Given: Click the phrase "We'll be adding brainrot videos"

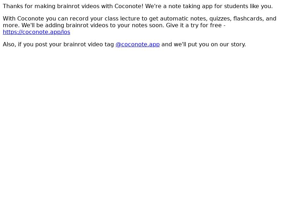Looking at the screenshot, I should 65,25.
